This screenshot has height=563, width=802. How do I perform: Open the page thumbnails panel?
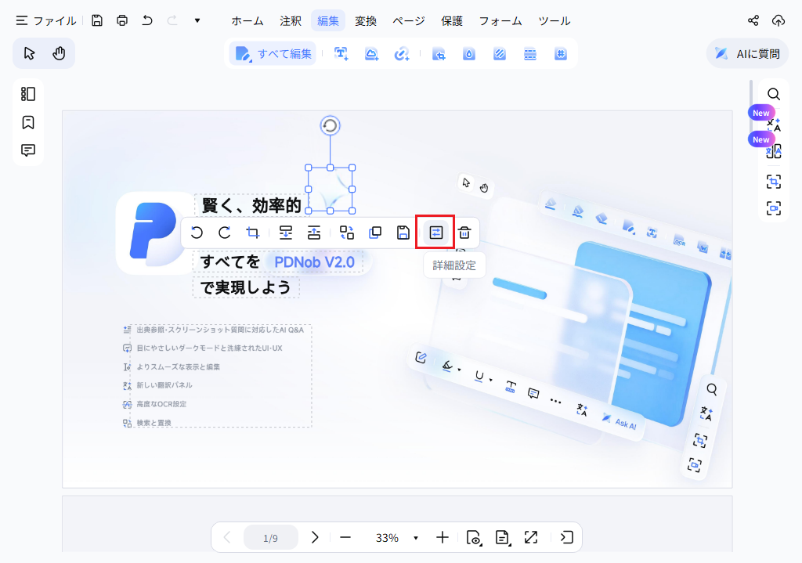tap(28, 94)
